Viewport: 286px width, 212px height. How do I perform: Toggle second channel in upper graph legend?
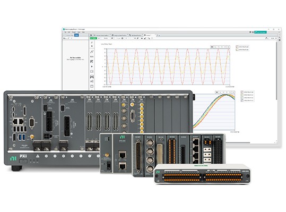click(237, 49)
